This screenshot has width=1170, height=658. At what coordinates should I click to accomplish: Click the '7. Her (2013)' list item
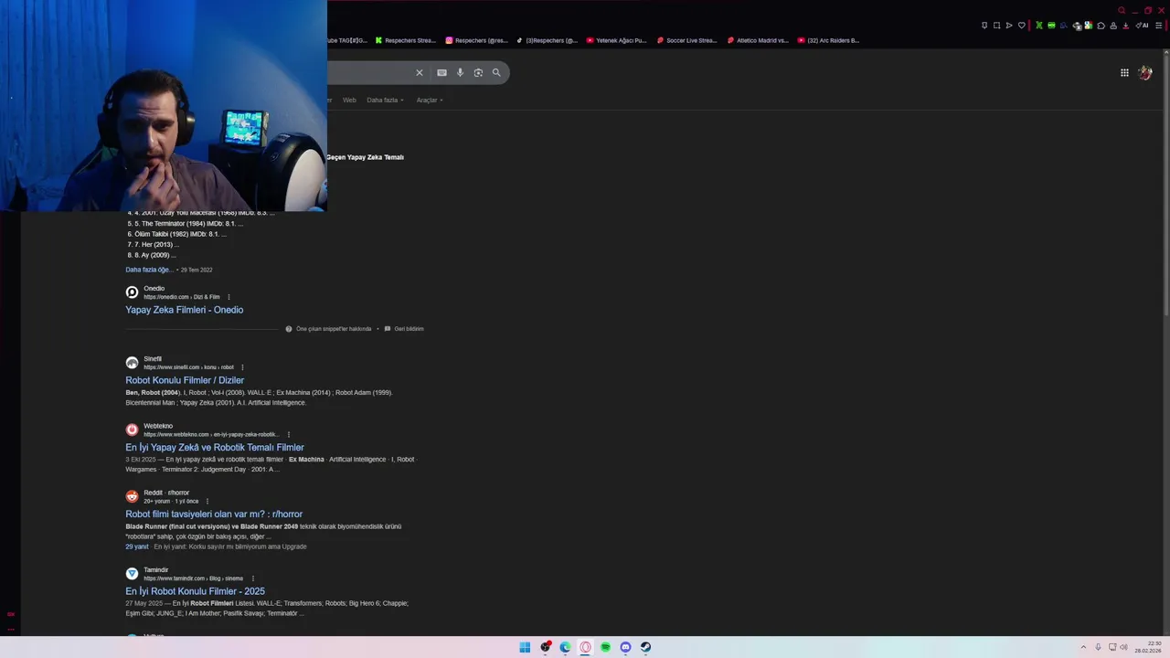(153, 244)
